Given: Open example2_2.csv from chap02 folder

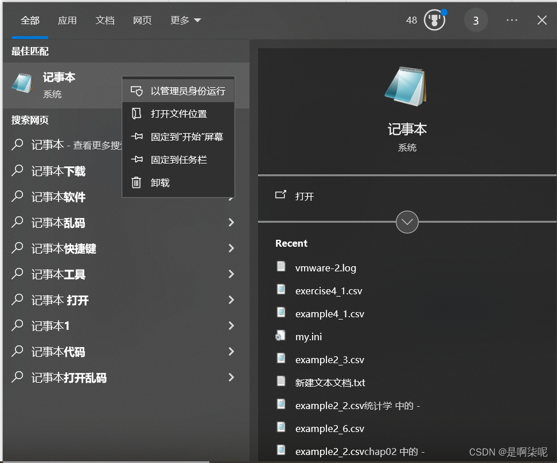Looking at the screenshot, I should [x=360, y=452].
